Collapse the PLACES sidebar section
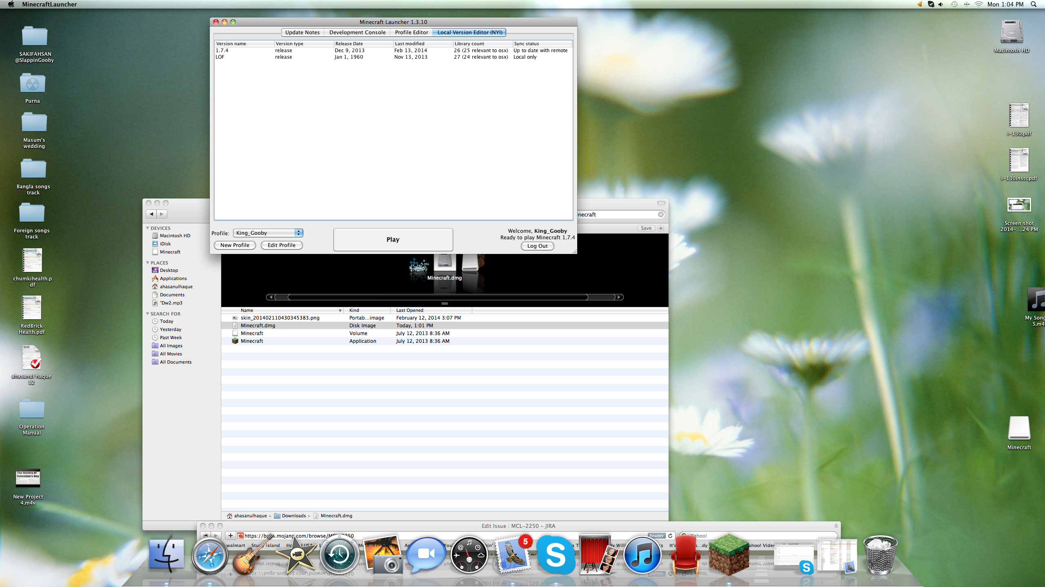Image resolution: width=1045 pixels, height=587 pixels. tap(148, 263)
